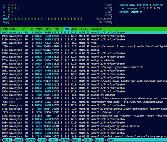This screenshot has height=142, width=167.
Task: Switch to F5 Tree view
Action: coord(52,140)
